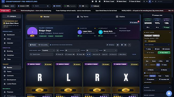
Task: Click Save / Load in the top bar
Action: [x=109, y=1]
